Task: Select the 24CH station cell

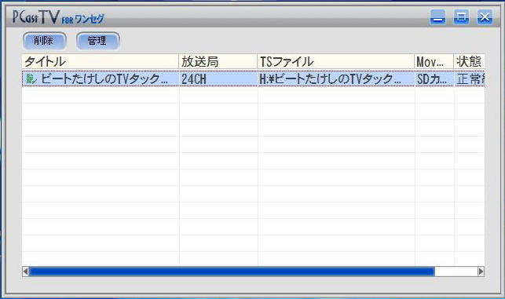Action: [218, 78]
